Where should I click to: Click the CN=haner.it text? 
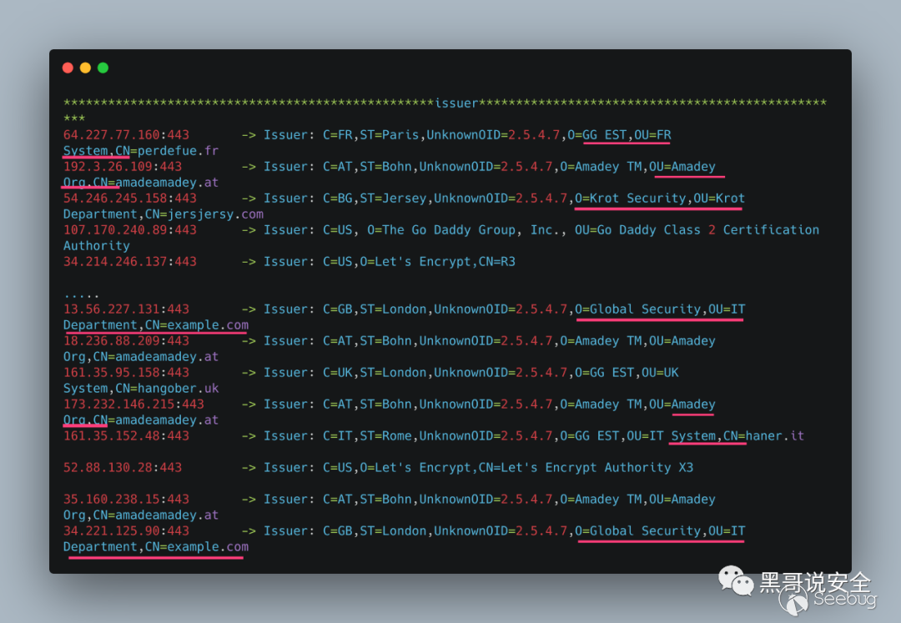click(763, 436)
